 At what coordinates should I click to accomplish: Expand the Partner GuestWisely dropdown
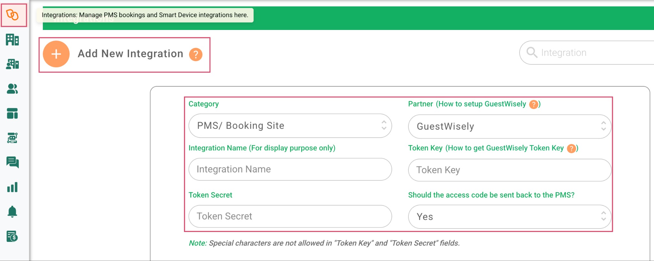point(509,127)
